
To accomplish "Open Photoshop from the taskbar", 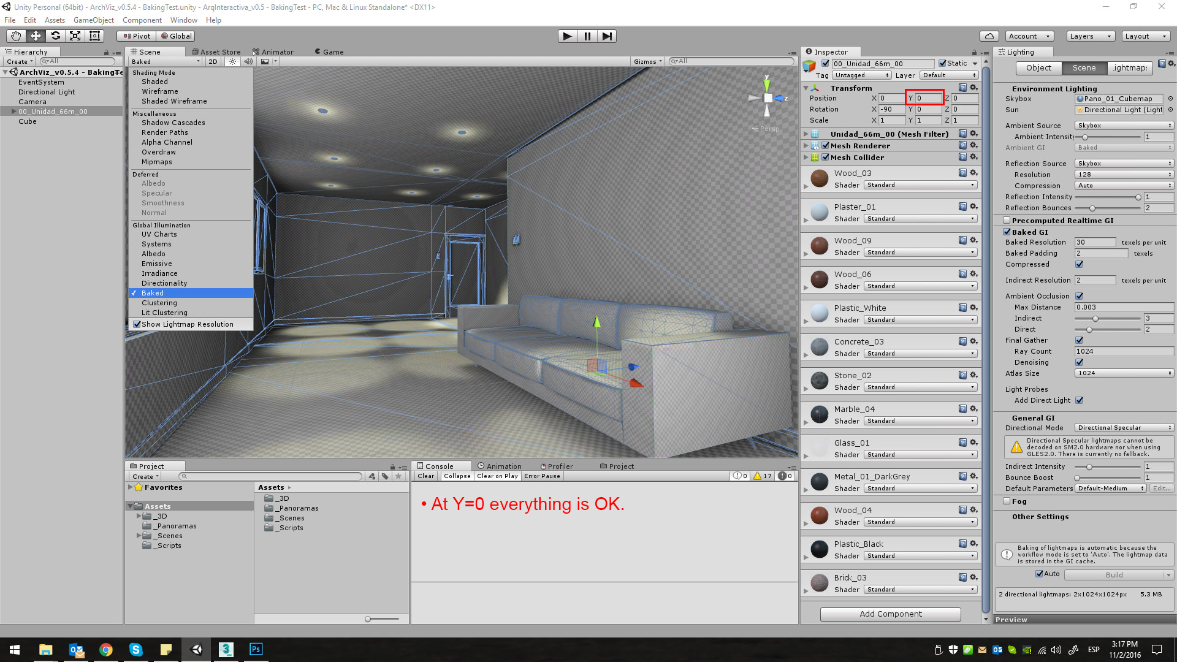I will point(256,649).
